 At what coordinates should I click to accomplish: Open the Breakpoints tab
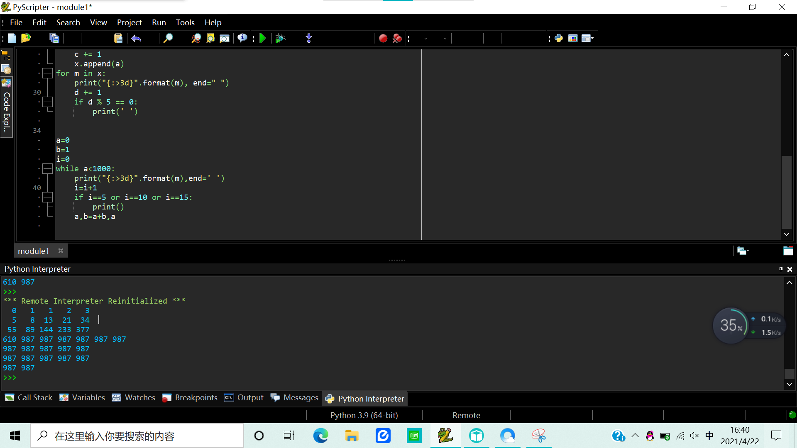click(190, 397)
